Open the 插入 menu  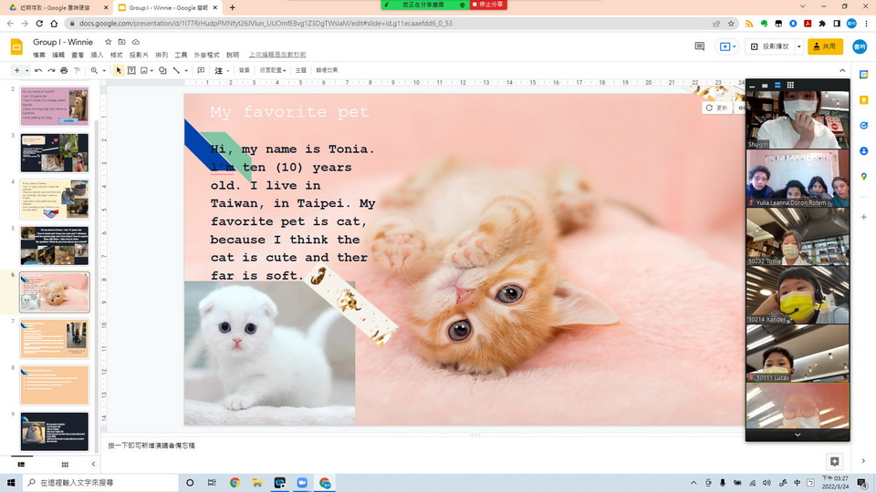click(97, 55)
